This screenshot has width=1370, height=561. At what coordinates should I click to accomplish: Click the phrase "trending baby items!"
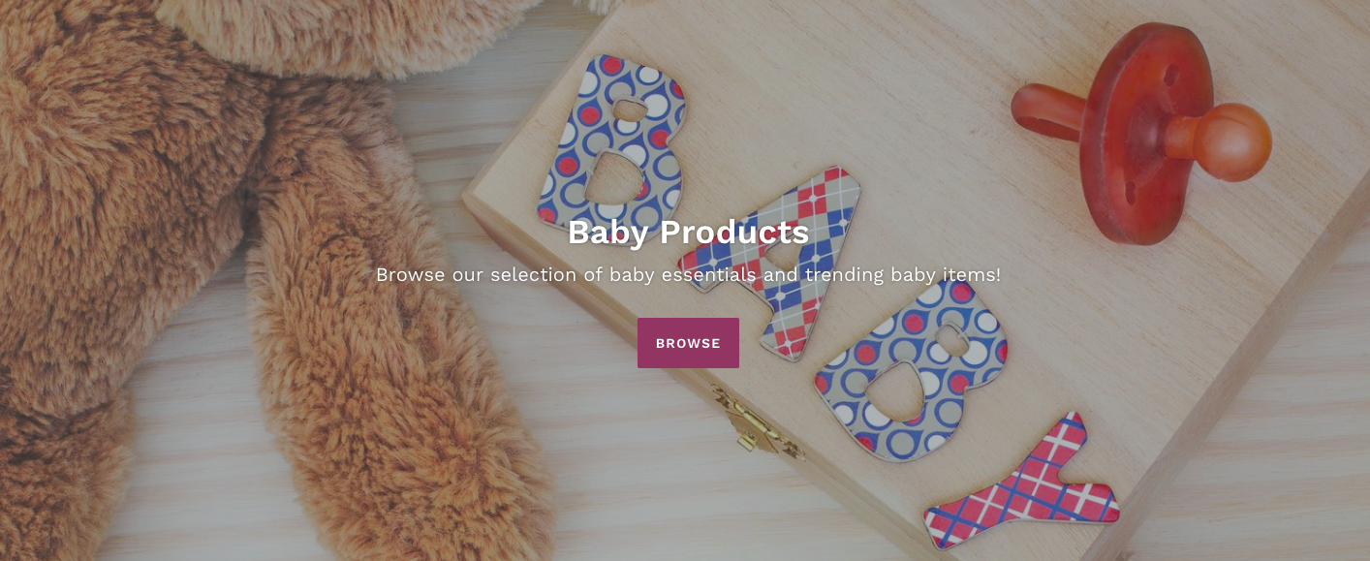point(903,274)
